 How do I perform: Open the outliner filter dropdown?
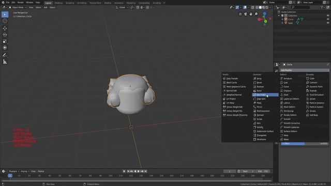point(323,7)
